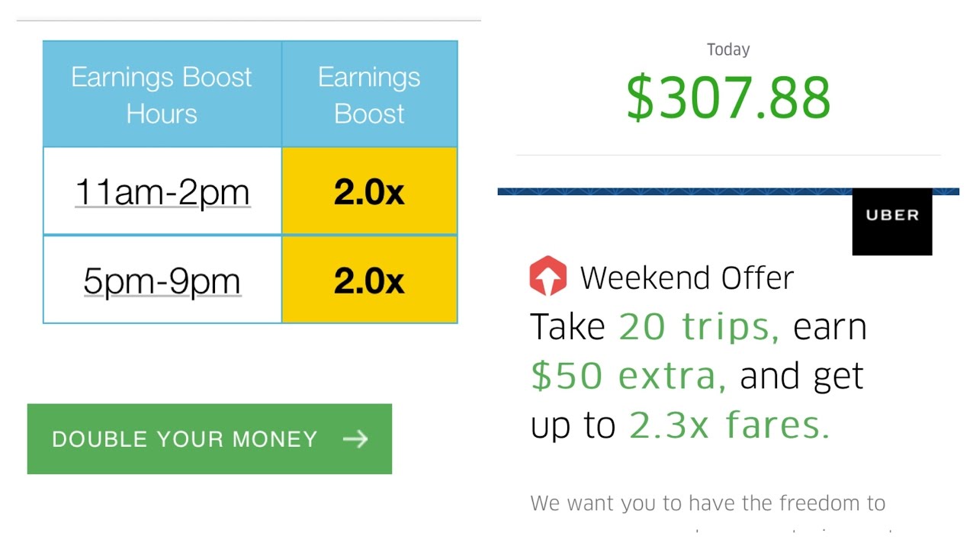Screen dimensions: 976x549
Task: Click the Weekend Offer heading text
Action: tap(686, 278)
